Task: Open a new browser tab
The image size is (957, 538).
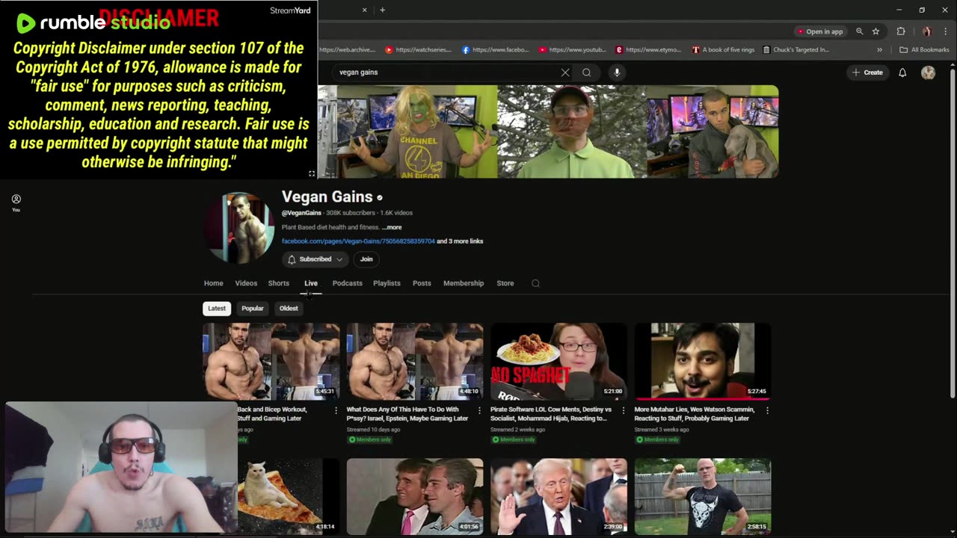Action: click(382, 10)
